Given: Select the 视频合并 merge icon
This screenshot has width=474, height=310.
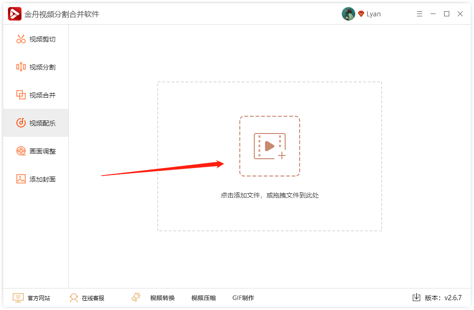Looking at the screenshot, I should (x=21, y=95).
